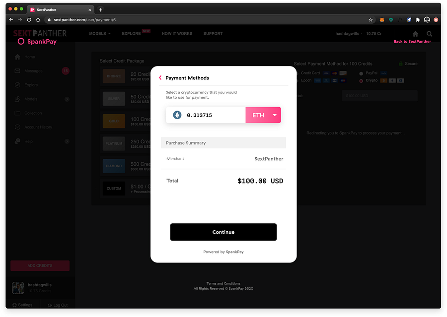Viewport: 447px width, 317px height.
Task: Open the ETH cryptocurrency dropdown
Action: click(x=263, y=115)
